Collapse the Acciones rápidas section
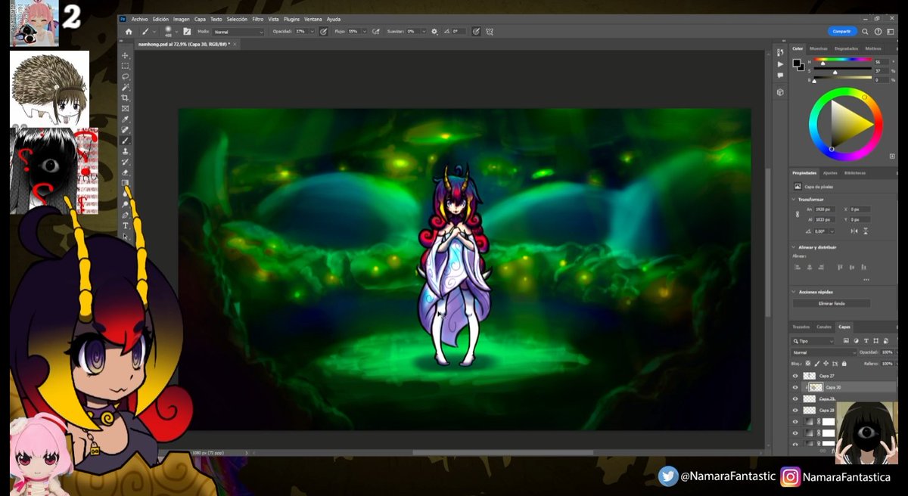908x496 pixels. (794, 292)
